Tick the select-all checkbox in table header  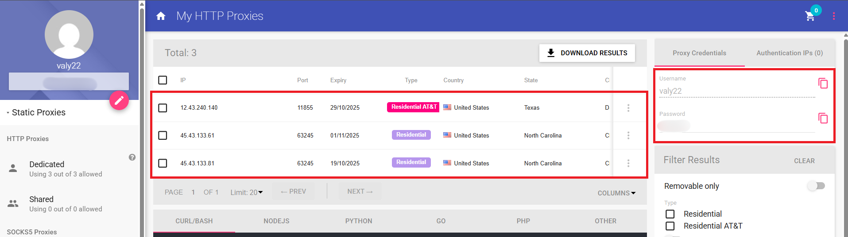[x=163, y=80]
